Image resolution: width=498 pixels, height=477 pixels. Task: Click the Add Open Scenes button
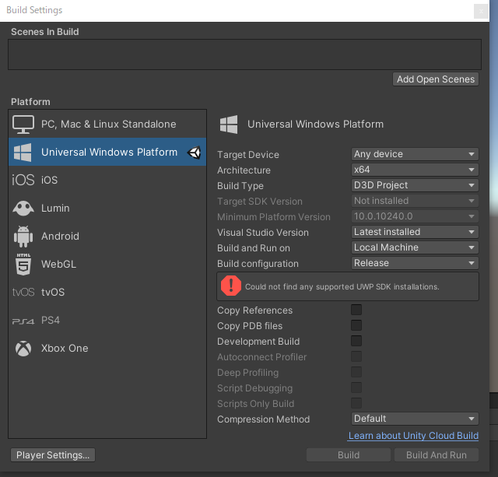[x=436, y=79]
